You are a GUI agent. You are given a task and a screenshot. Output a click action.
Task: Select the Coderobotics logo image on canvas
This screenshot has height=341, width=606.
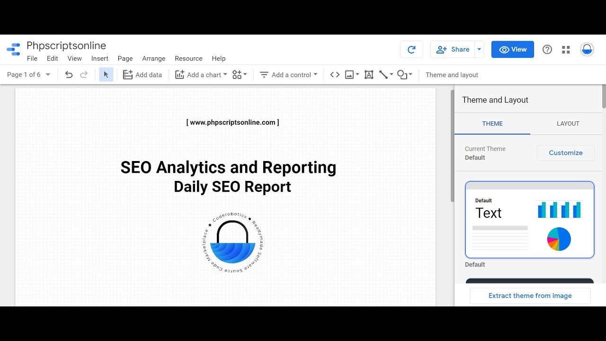click(232, 242)
